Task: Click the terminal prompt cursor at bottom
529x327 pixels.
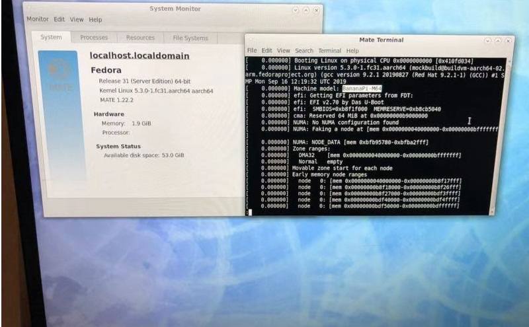Action: (250, 212)
